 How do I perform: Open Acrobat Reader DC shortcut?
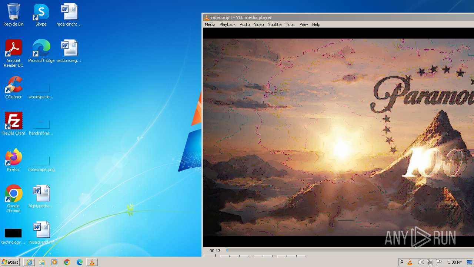(x=13, y=53)
